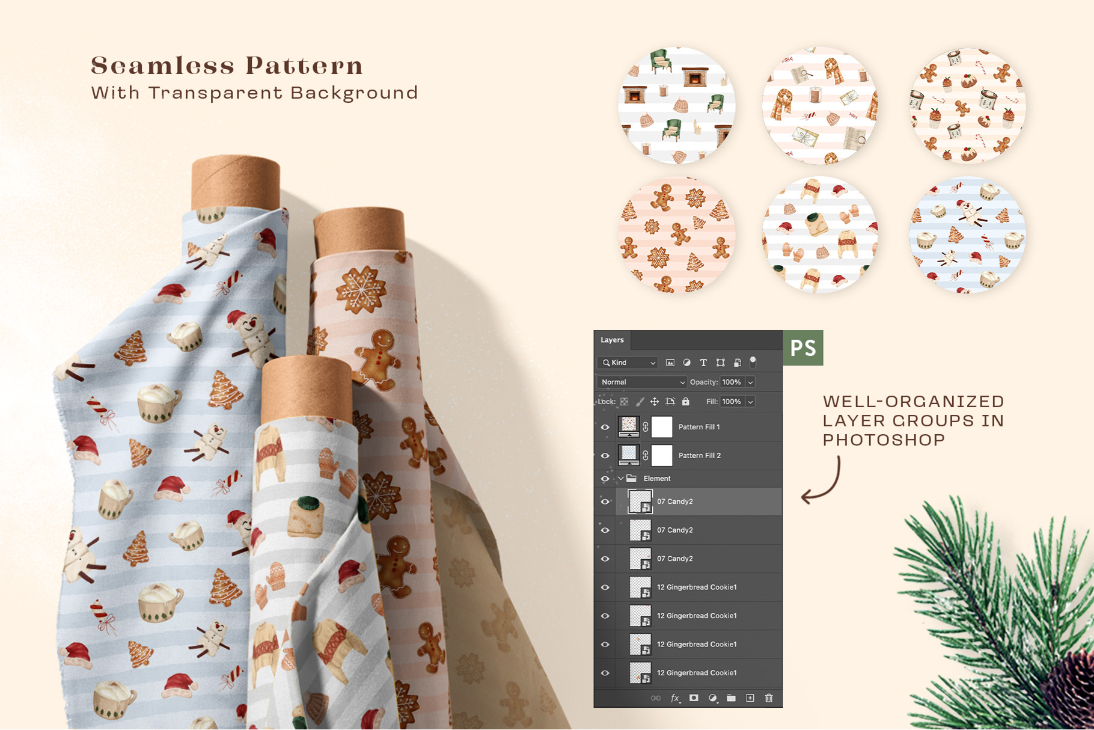Switch to the Layers tab

tap(612, 340)
